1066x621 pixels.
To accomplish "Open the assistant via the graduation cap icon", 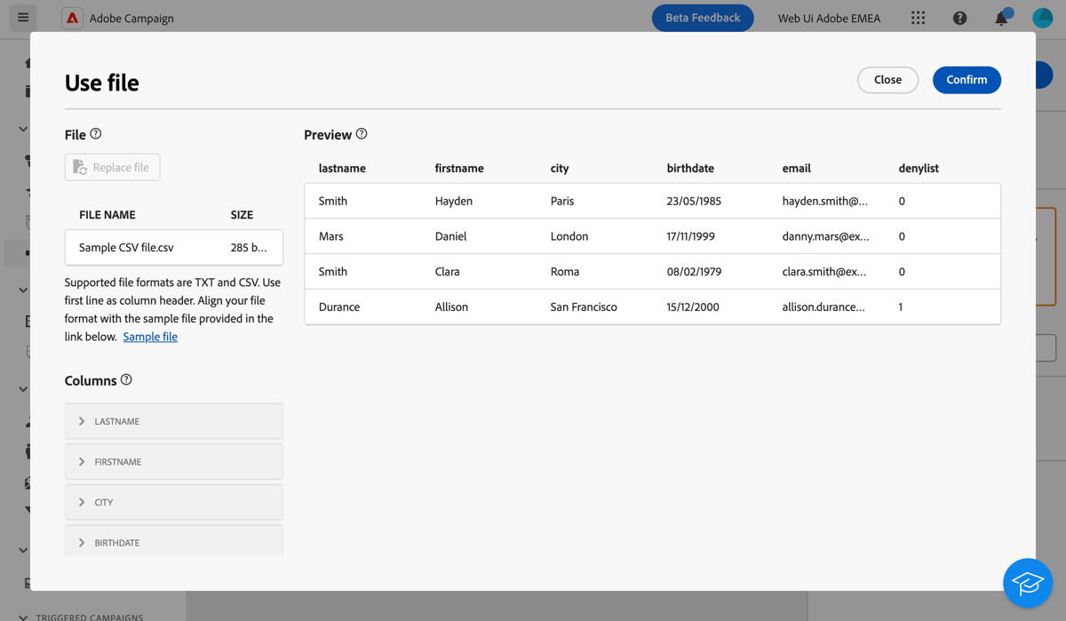I will 1028,583.
